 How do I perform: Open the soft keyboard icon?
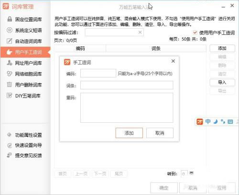coord(230,122)
